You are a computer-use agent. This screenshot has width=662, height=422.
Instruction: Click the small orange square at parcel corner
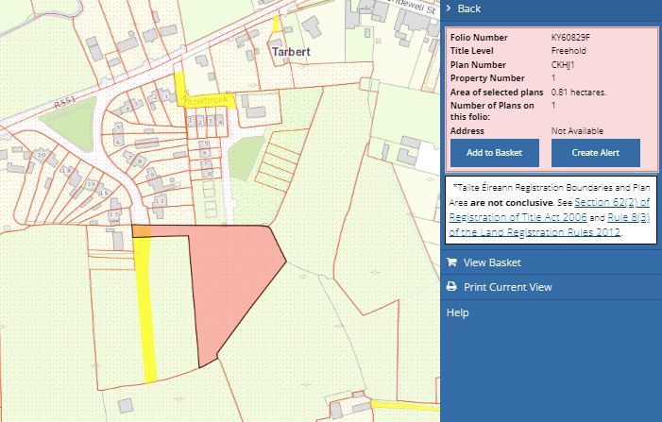tap(140, 230)
